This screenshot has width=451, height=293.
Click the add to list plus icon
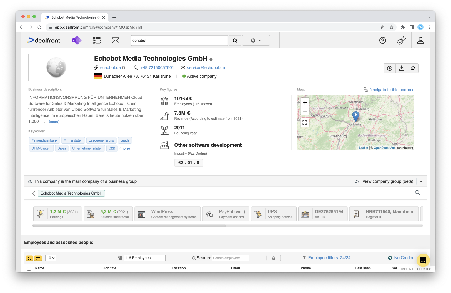coord(390,68)
